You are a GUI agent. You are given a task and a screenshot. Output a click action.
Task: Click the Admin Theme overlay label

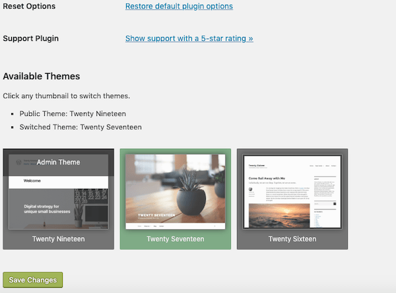[x=58, y=162]
